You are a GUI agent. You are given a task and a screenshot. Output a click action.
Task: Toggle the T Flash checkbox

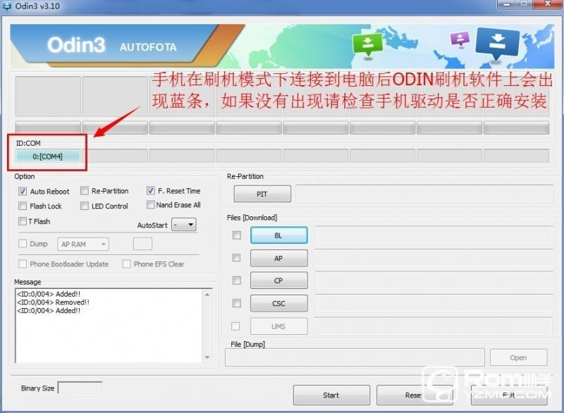[24, 221]
